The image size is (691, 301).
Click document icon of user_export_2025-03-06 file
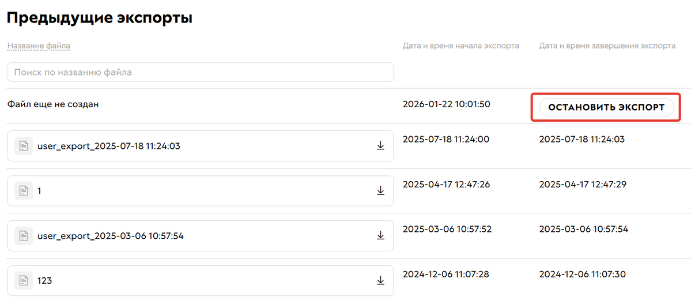(24, 235)
